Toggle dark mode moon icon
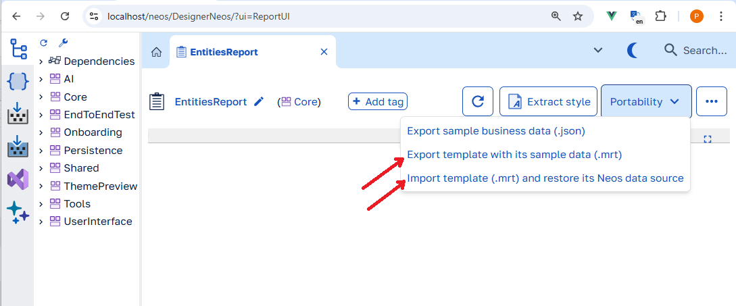 633,50
